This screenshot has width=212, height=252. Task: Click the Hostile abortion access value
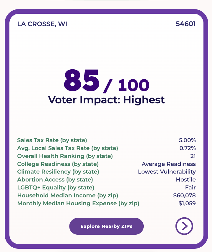[186, 179]
